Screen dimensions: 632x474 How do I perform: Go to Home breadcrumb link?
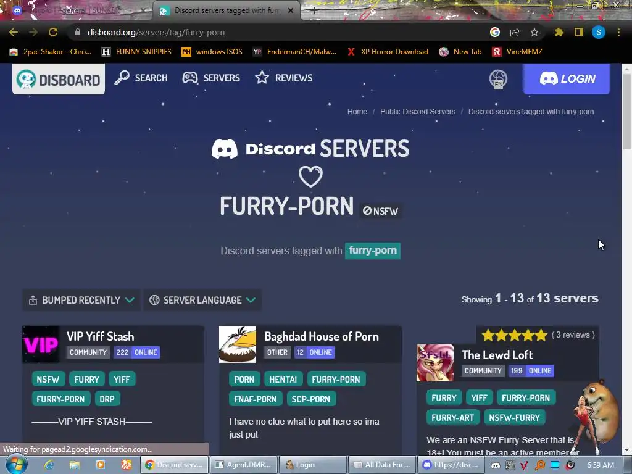point(357,112)
